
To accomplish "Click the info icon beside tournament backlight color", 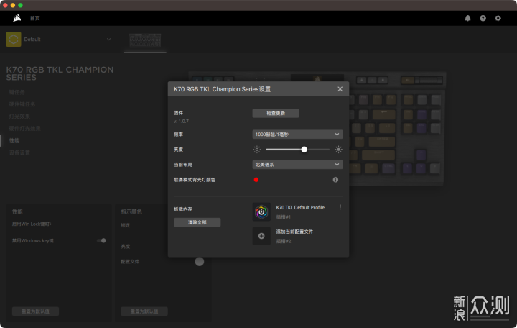I will click(335, 180).
